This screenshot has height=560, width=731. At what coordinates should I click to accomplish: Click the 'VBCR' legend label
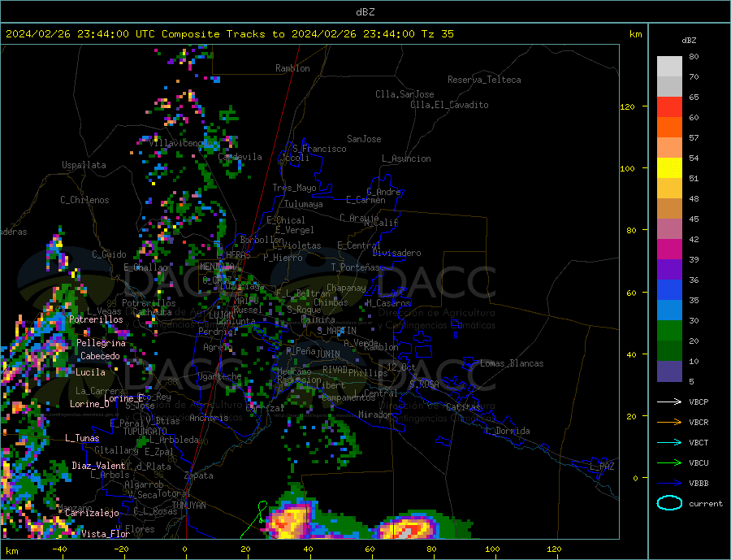tap(699, 423)
